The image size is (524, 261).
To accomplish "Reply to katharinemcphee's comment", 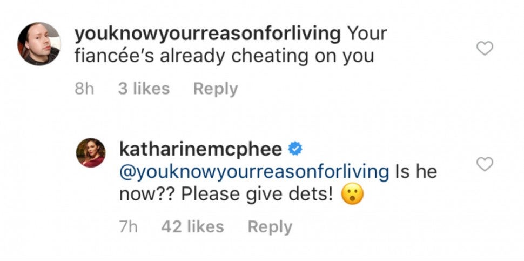I will (x=270, y=227).
